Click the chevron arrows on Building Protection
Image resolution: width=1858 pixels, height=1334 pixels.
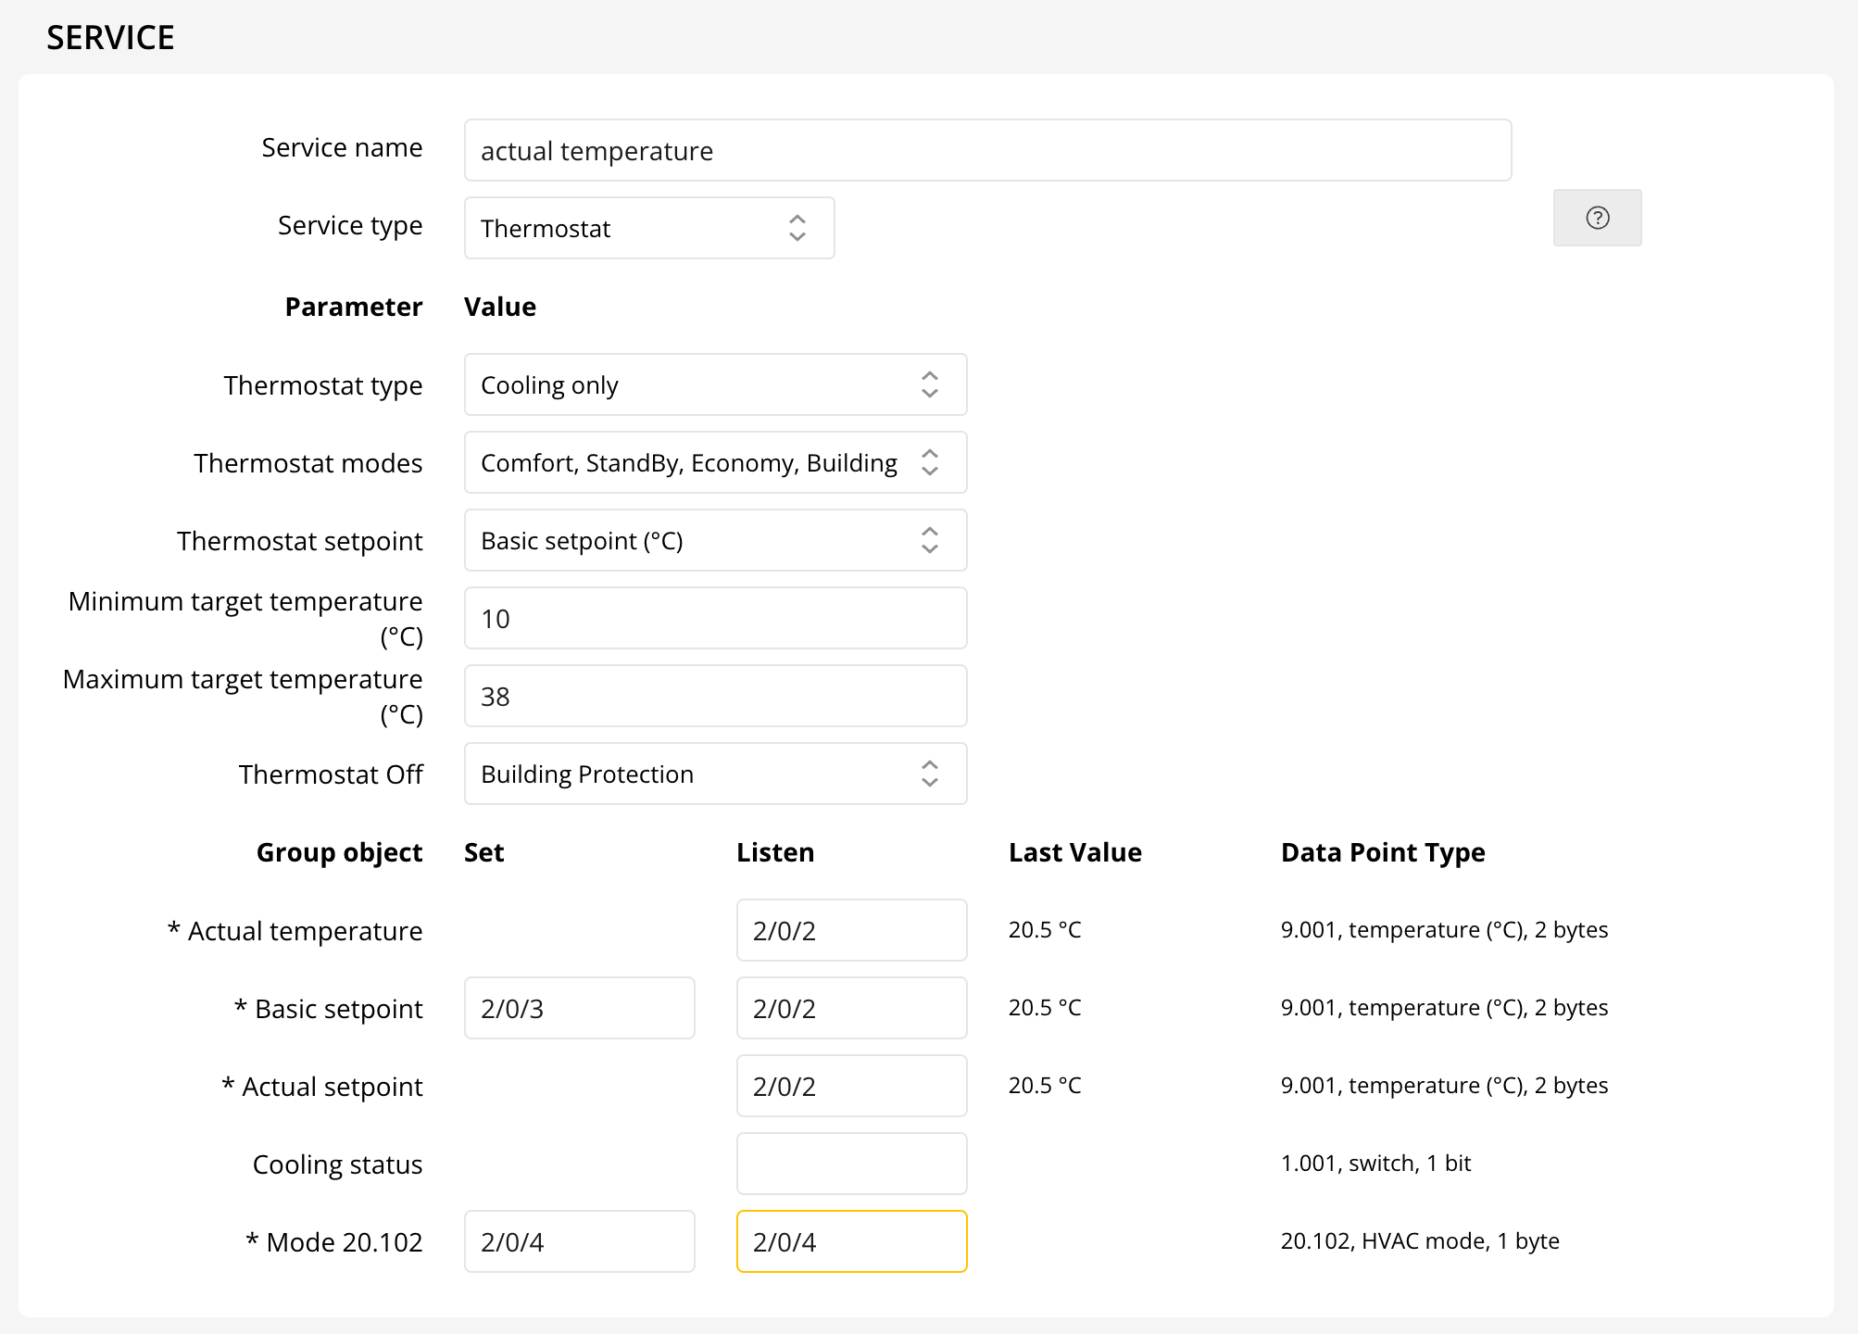[930, 774]
